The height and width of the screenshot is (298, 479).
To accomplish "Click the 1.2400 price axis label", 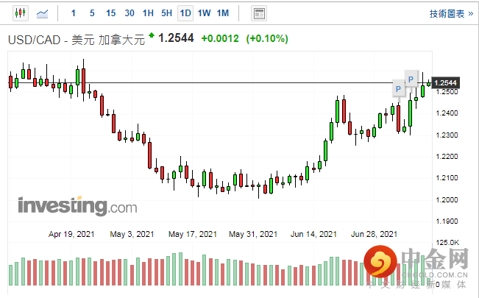I will pyautogui.click(x=447, y=113).
